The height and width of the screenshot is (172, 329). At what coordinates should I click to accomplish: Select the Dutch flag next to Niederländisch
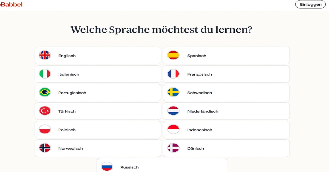click(x=173, y=111)
